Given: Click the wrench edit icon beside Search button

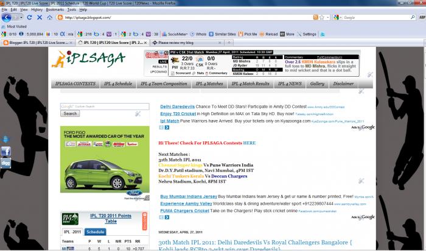Looking at the screenshot, I should click(138, 114).
